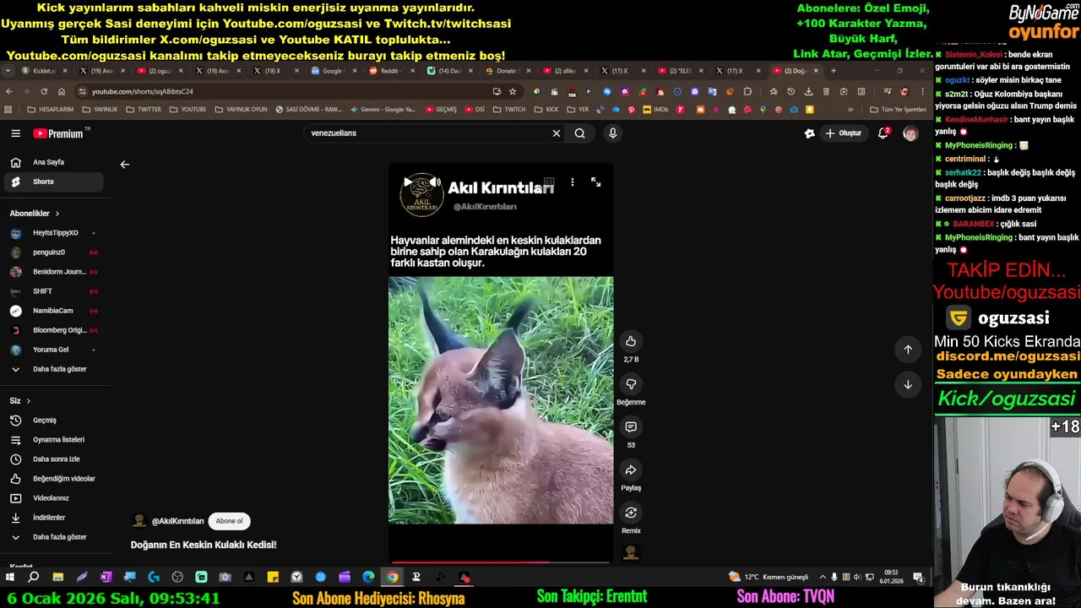Reload the page in Chrome

click(45, 91)
